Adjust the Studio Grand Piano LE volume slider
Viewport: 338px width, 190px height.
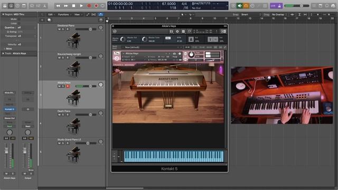tap(86, 143)
